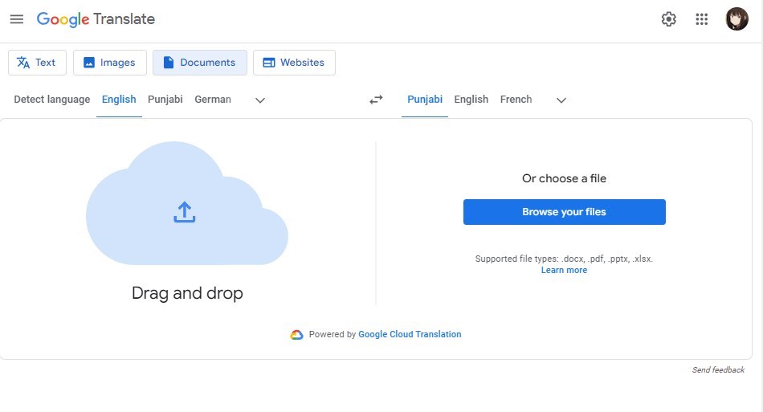
Task: Select the Documents tab
Action: [200, 63]
